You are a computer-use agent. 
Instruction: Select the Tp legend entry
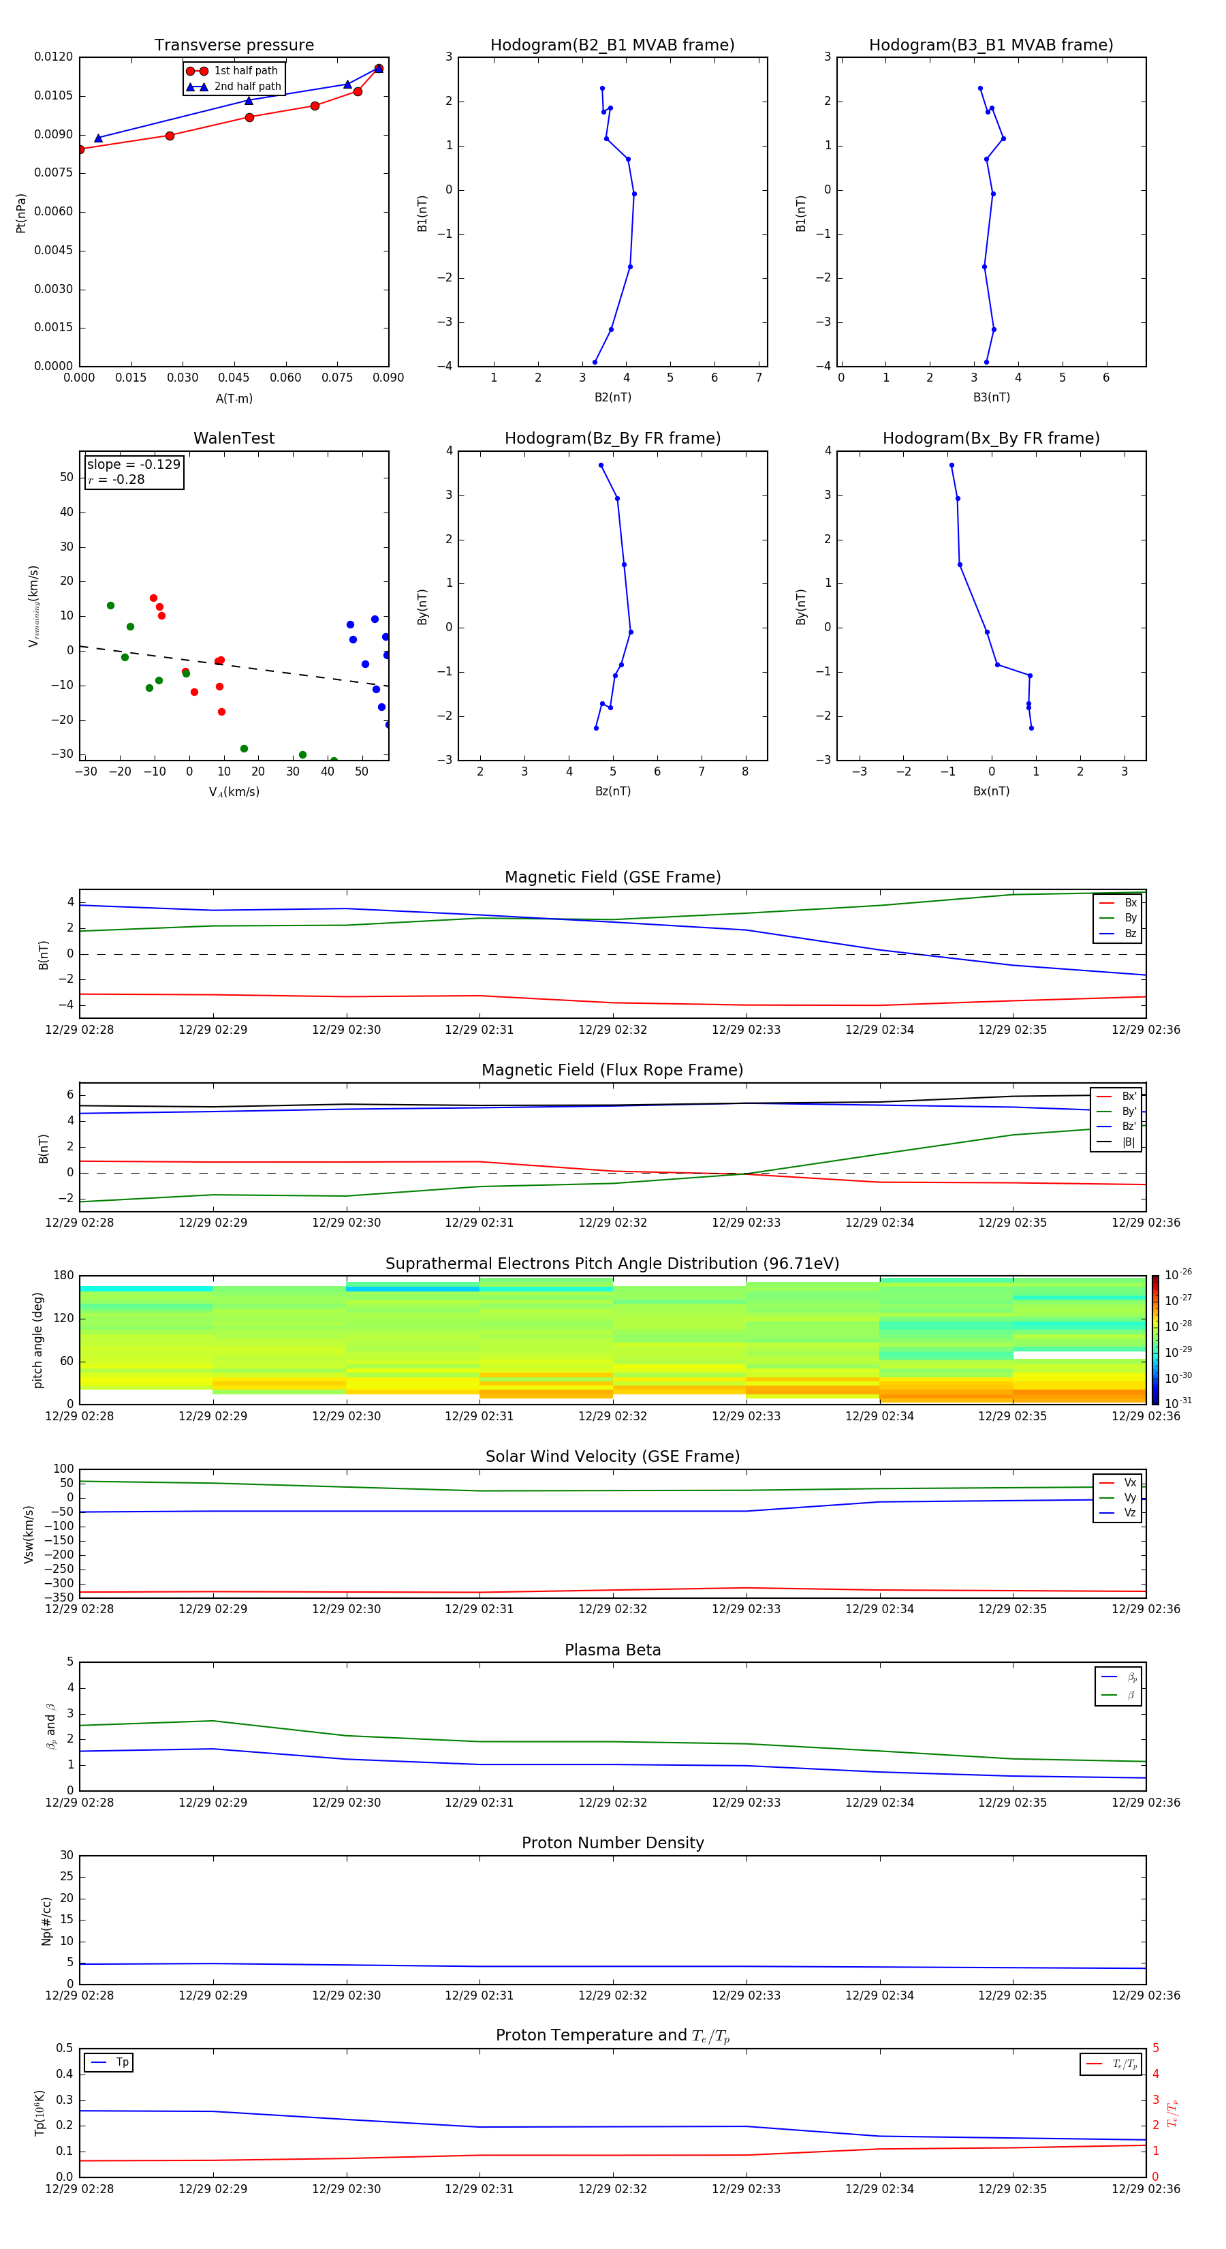[x=109, y=2063]
